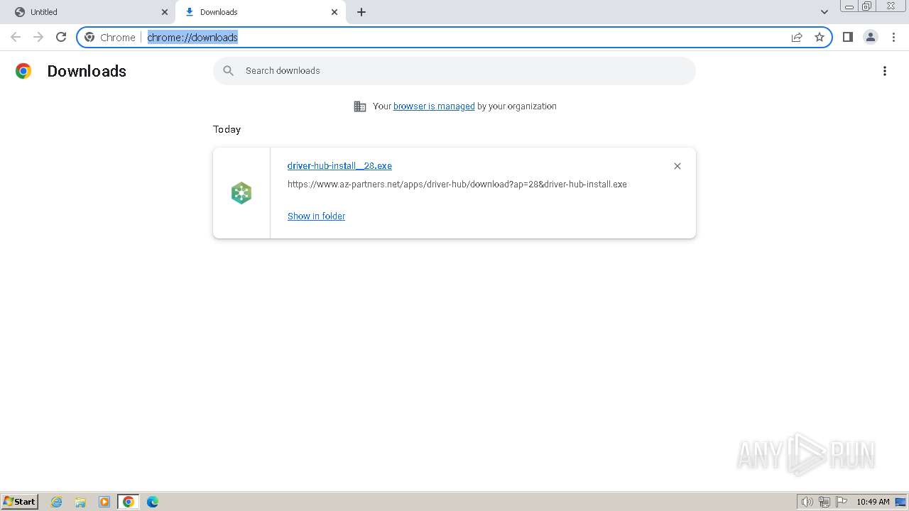Image resolution: width=909 pixels, height=511 pixels.
Task: Open the driver-hub-install__28.exe file link
Action: click(339, 165)
